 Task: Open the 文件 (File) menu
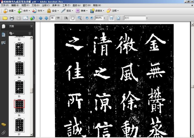(x=5, y=5)
